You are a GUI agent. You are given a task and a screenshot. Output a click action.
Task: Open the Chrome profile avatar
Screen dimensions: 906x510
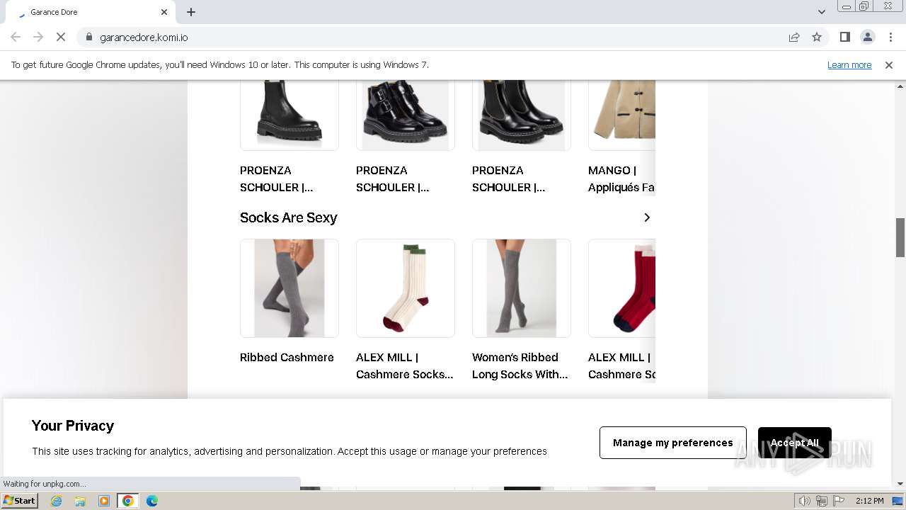(867, 37)
